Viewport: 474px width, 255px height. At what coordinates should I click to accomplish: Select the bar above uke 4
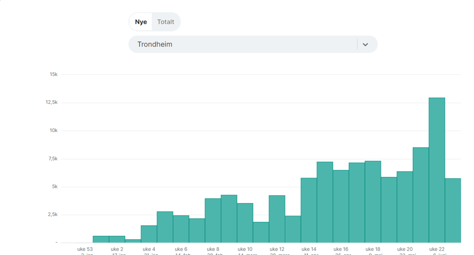149,234
